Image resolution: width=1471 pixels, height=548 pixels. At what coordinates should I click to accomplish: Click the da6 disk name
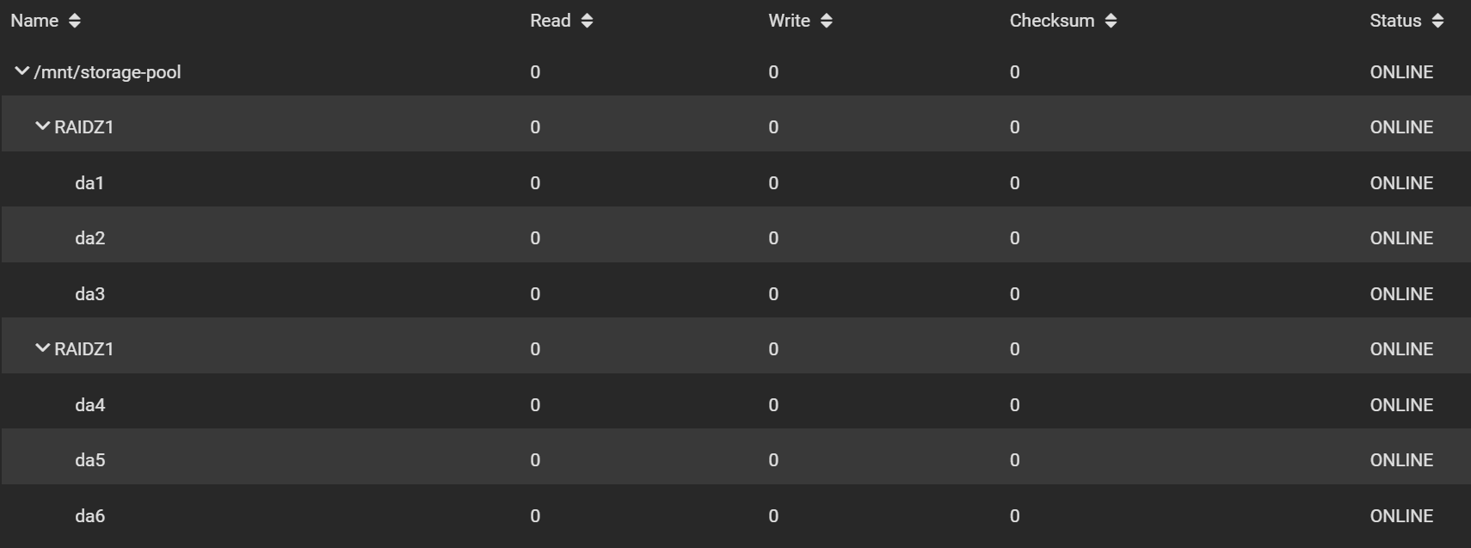pos(89,516)
